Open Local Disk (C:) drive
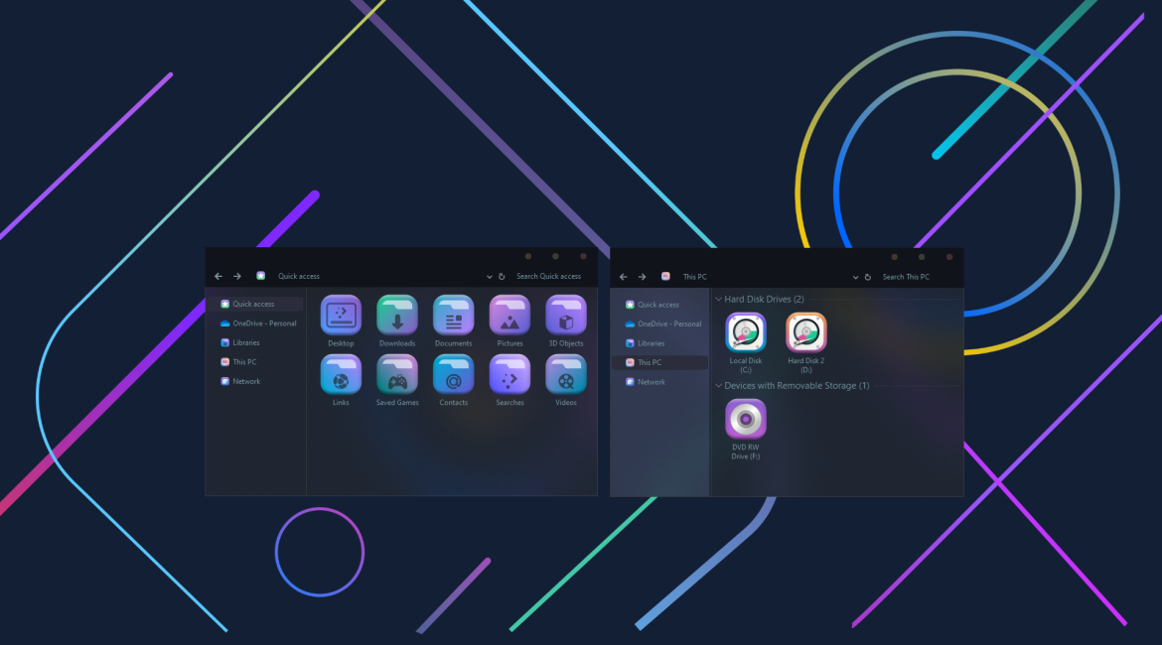Viewport: 1162px width, 645px height. tap(746, 333)
